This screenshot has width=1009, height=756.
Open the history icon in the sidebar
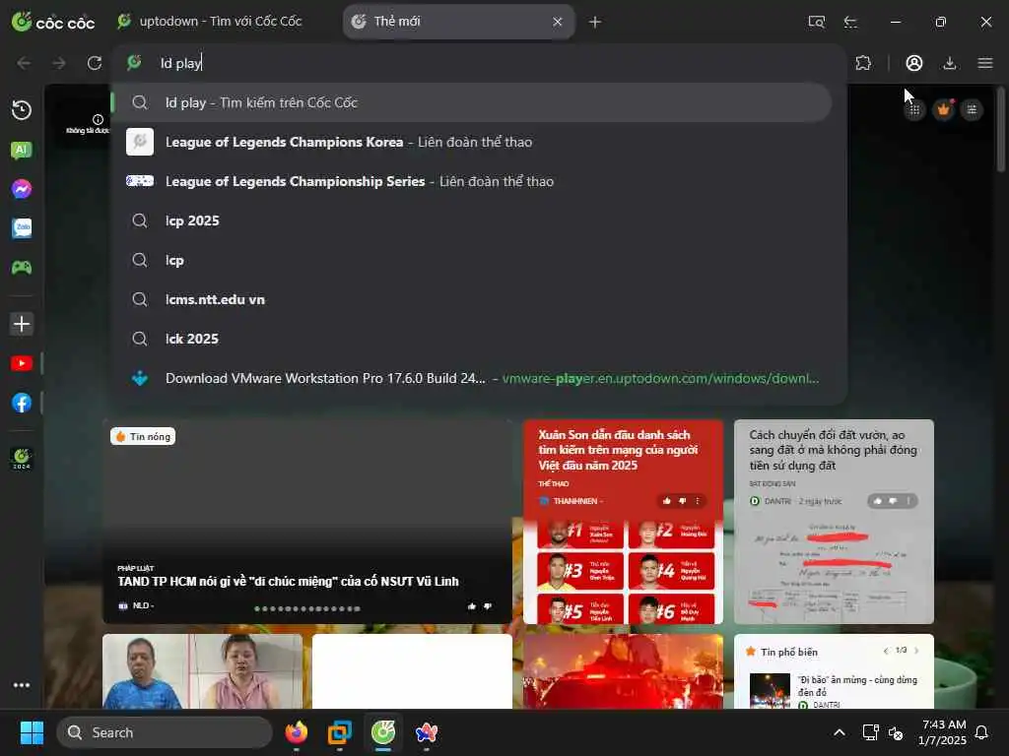pos(22,110)
